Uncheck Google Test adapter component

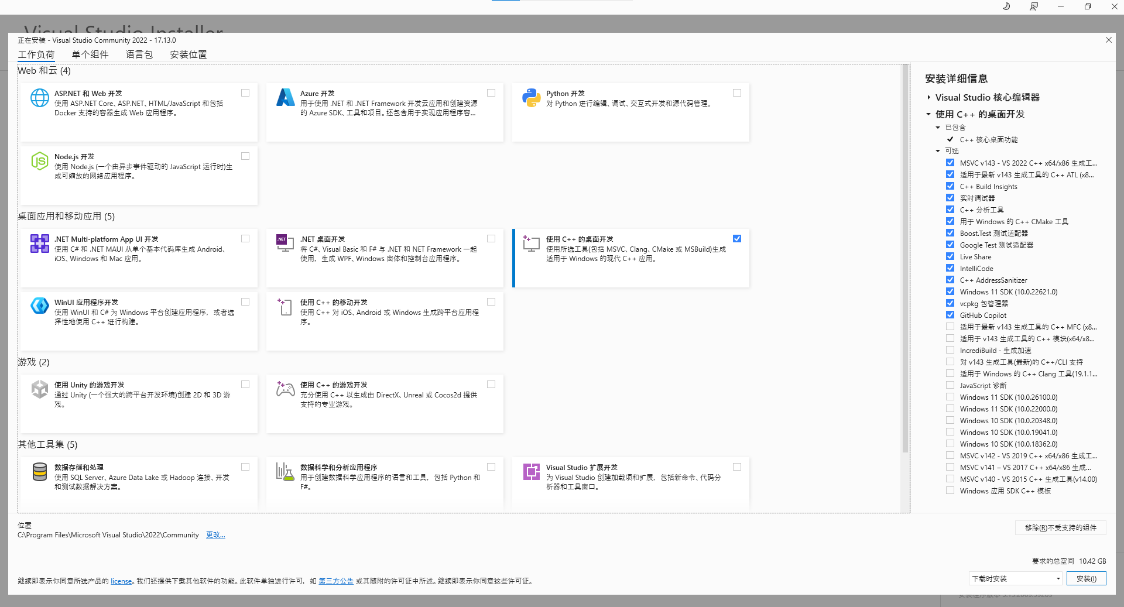click(x=950, y=245)
